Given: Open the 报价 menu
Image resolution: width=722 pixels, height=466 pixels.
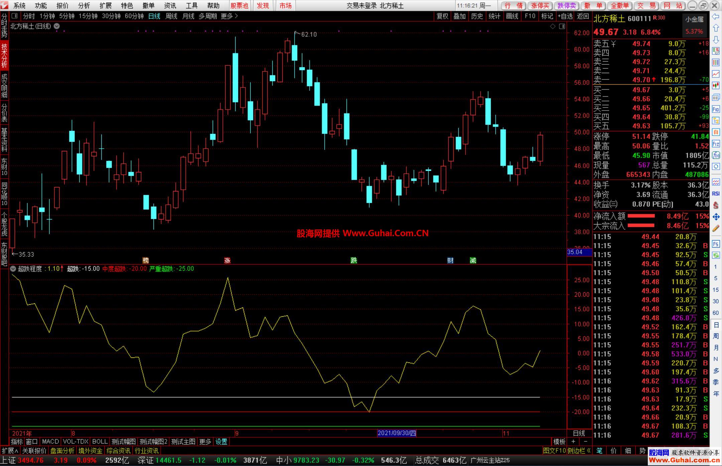Looking at the screenshot, I should click(x=62, y=6).
